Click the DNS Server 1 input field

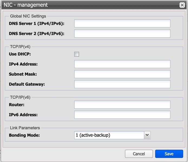tap(122, 23)
